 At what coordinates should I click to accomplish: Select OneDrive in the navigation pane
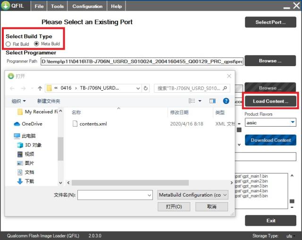28,124
